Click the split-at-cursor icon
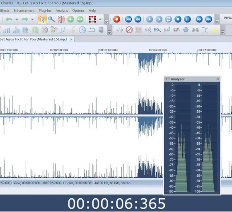 (120, 30)
